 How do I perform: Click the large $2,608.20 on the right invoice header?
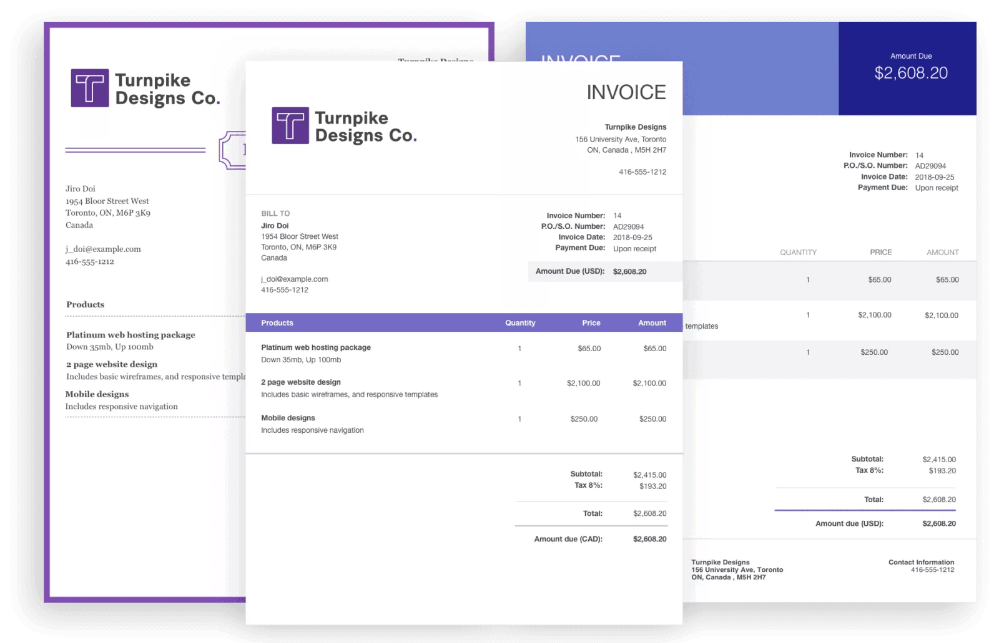pos(911,73)
